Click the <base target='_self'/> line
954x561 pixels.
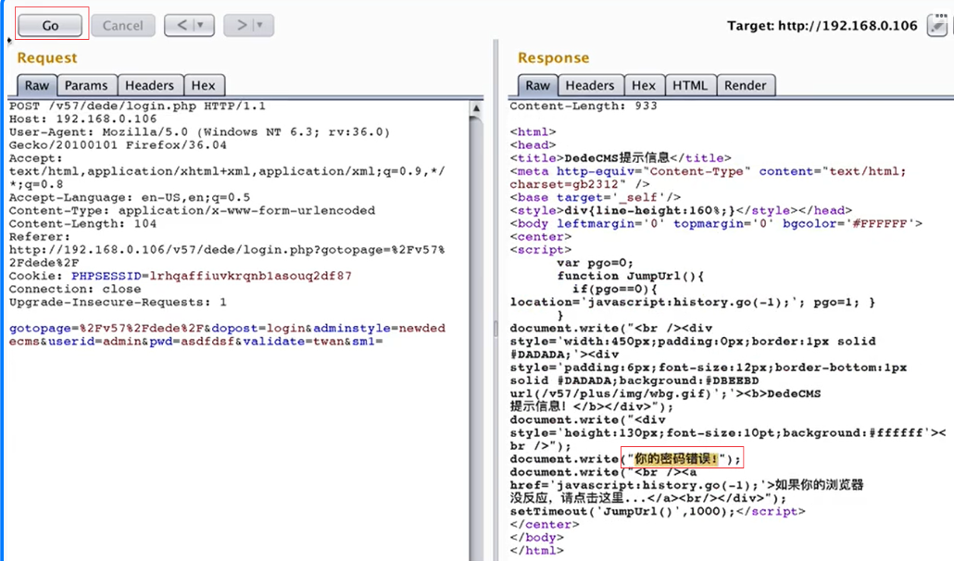[x=595, y=197]
